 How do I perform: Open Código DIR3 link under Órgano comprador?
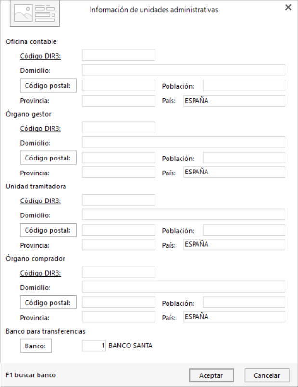40,273
